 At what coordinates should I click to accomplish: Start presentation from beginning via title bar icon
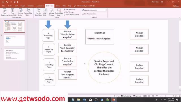pyautogui.click(x=14, y=2)
